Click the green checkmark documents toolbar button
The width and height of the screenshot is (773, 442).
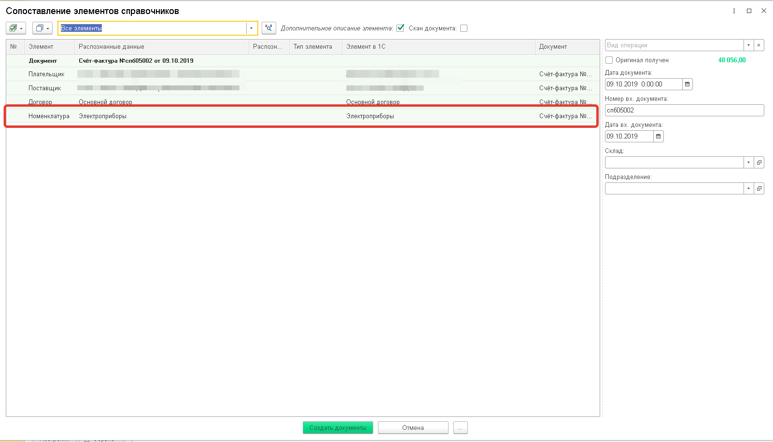pyautogui.click(x=16, y=28)
